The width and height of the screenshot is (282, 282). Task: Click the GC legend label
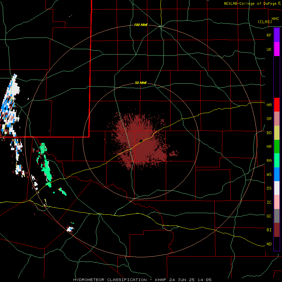click(269, 216)
